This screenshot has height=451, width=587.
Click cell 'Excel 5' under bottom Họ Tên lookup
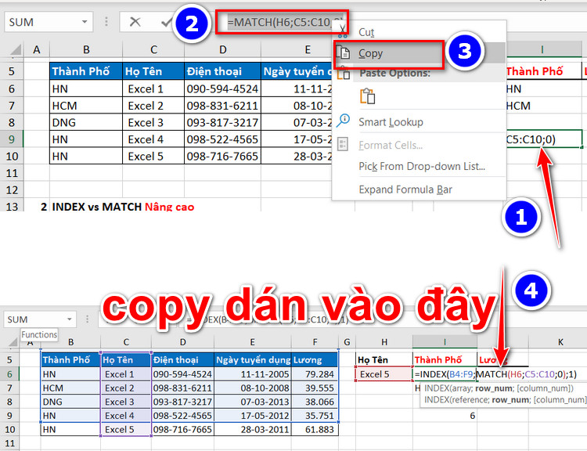[384, 373]
